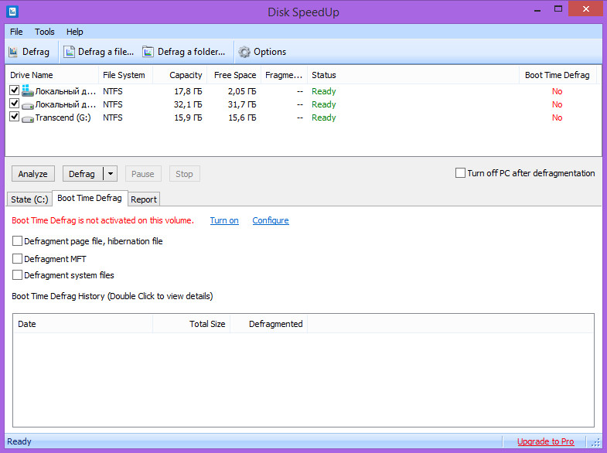Open the Help menu
Image resolution: width=607 pixels, height=453 pixels.
pos(75,32)
